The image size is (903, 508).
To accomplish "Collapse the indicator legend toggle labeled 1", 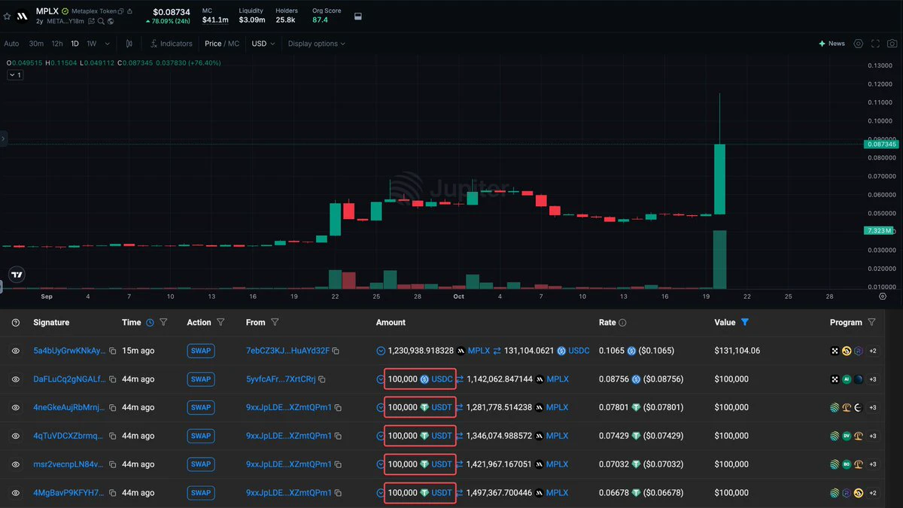I will point(15,75).
